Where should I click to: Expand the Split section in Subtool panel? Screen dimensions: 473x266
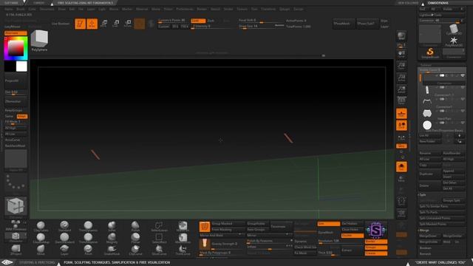(423, 195)
